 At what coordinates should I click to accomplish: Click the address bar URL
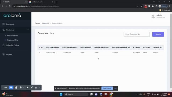(x=37, y=6)
